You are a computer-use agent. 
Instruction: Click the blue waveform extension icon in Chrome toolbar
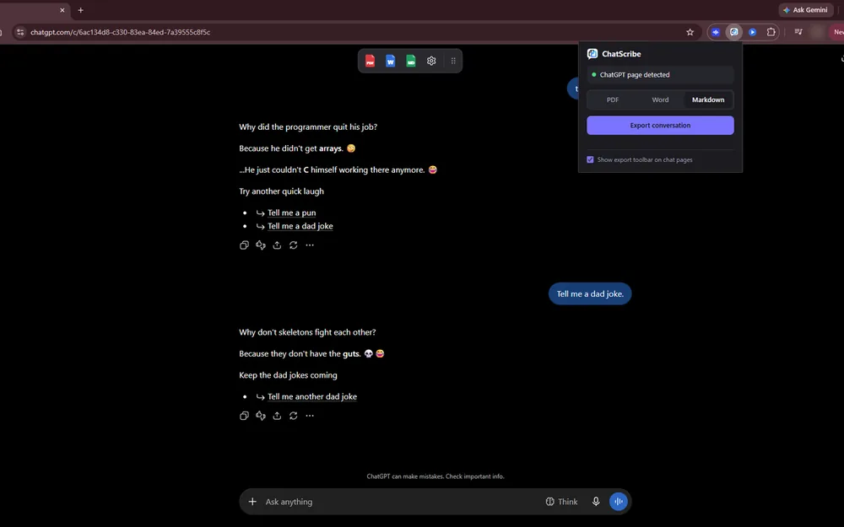point(716,32)
